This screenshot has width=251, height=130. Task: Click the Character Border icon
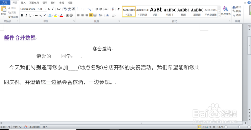(73, 9)
